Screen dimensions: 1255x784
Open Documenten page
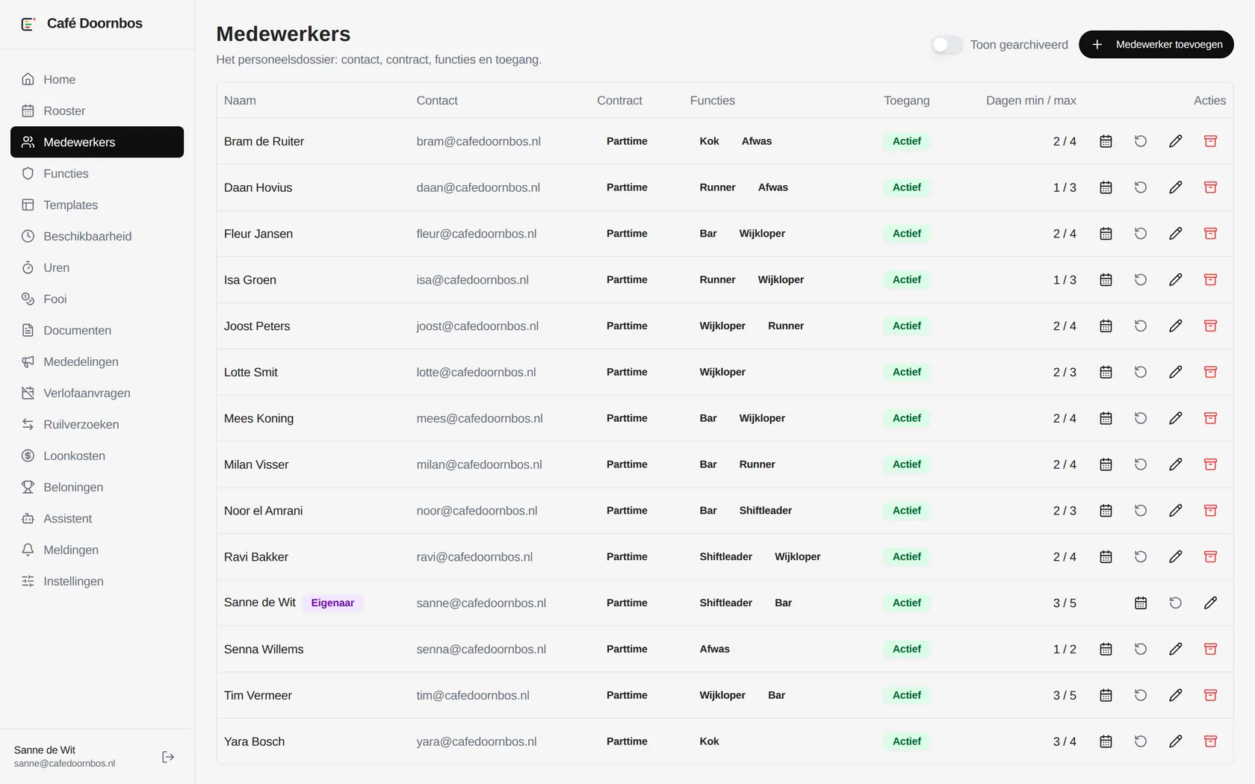coord(97,330)
